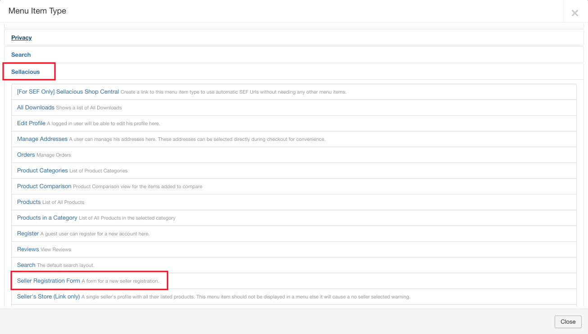588x334 pixels.
Task: Select the Product Comparison menu item type
Action: tap(44, 186)
